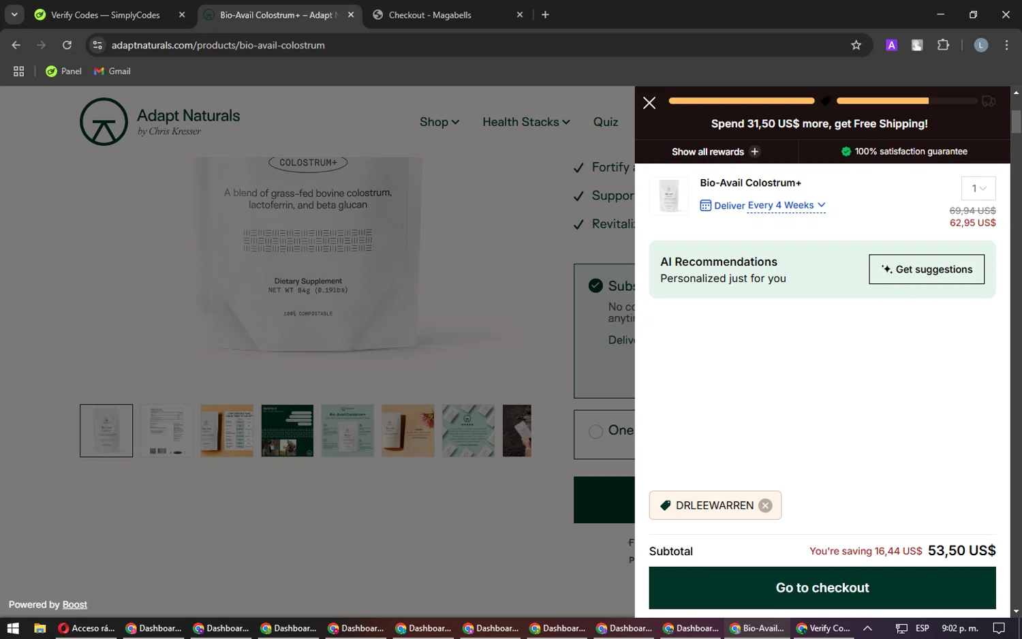1022x639 pixels.
Task: Open the Health Stacks dropdown menu
Action: click(x=526, y=122)
